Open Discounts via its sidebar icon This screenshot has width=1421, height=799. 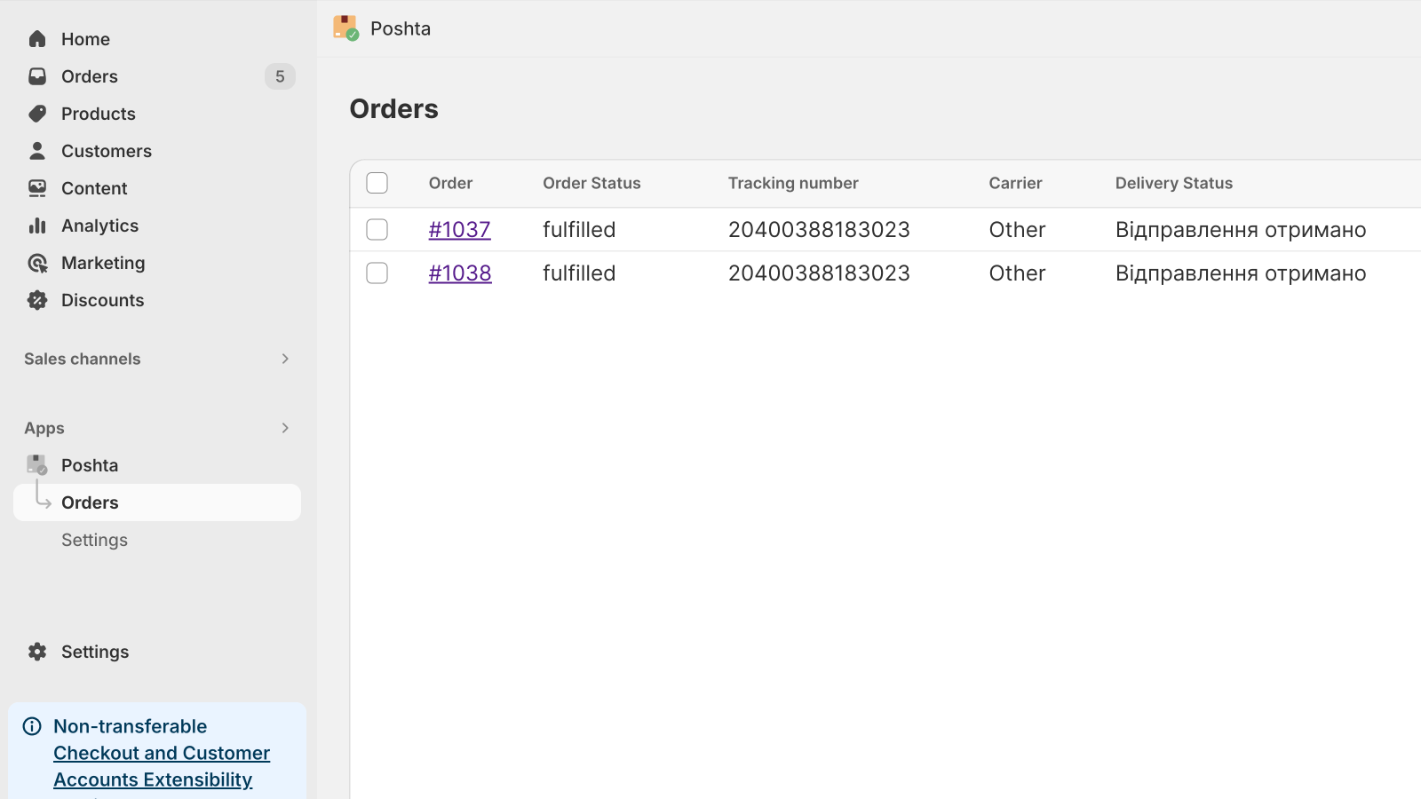coord(37,299)
